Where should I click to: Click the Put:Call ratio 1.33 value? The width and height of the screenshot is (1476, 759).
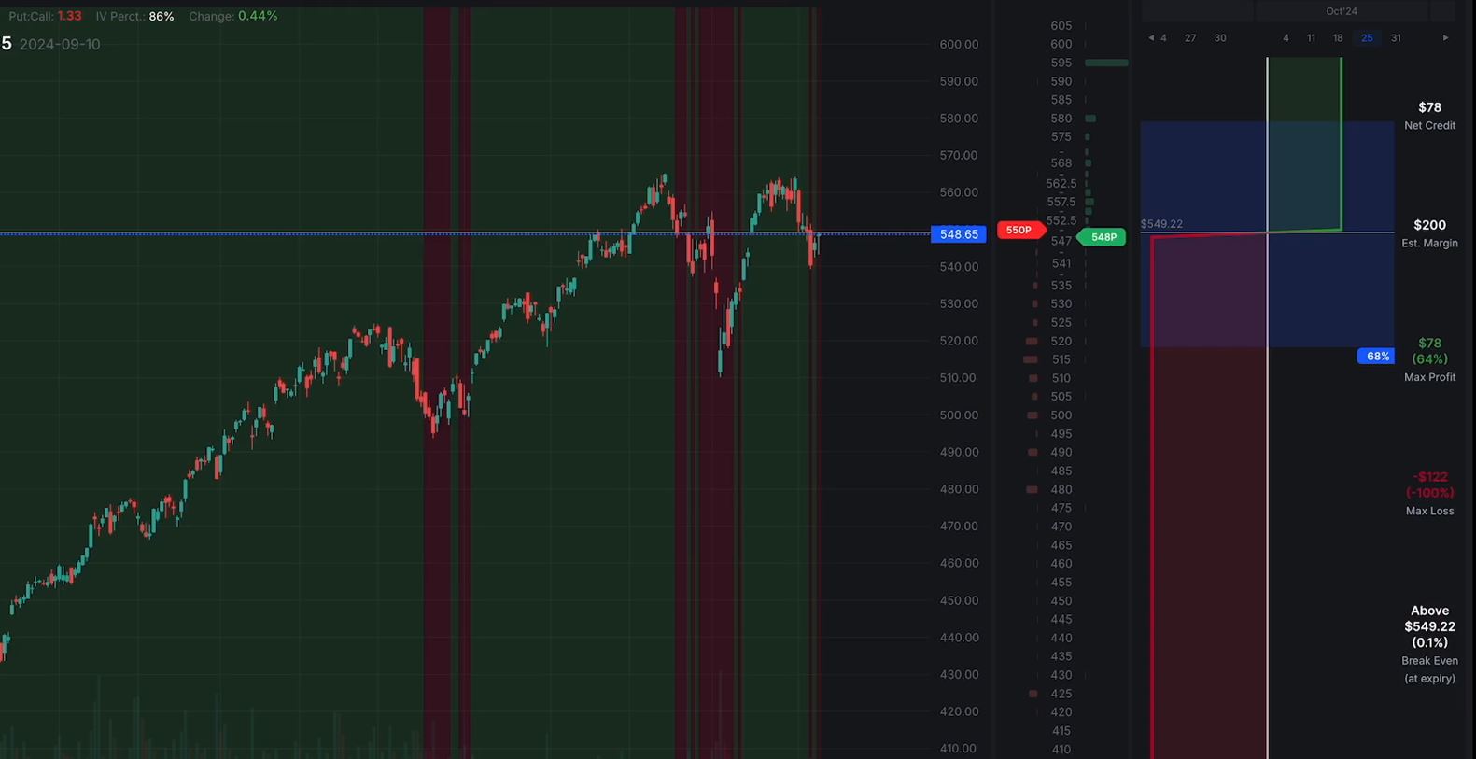pos(69,16)
